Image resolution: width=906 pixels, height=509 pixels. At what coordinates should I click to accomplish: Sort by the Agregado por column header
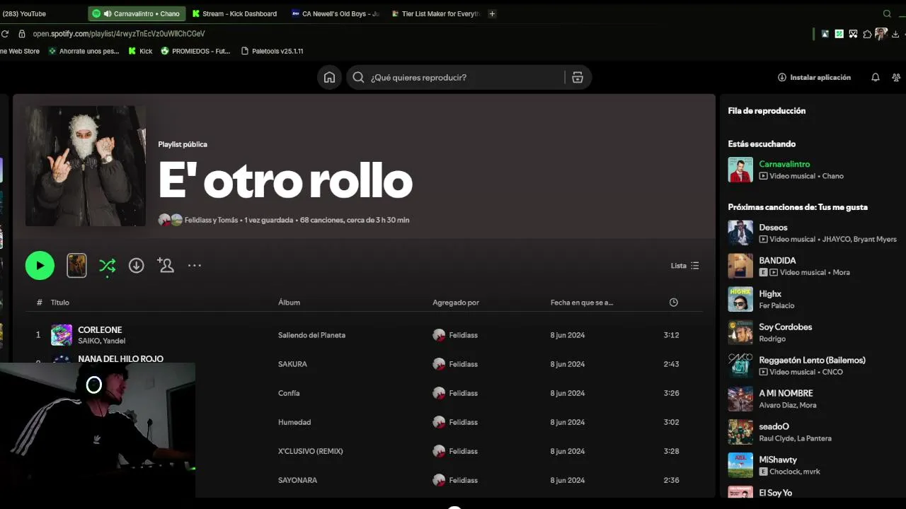click(x=456, y=303)
